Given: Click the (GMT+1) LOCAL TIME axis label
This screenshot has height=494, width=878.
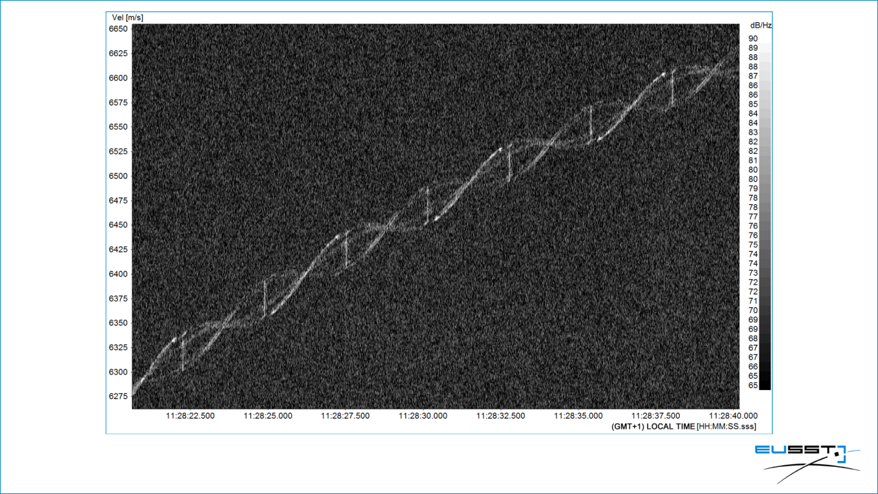Looking at the screenshot, I should tap(653, 427).
